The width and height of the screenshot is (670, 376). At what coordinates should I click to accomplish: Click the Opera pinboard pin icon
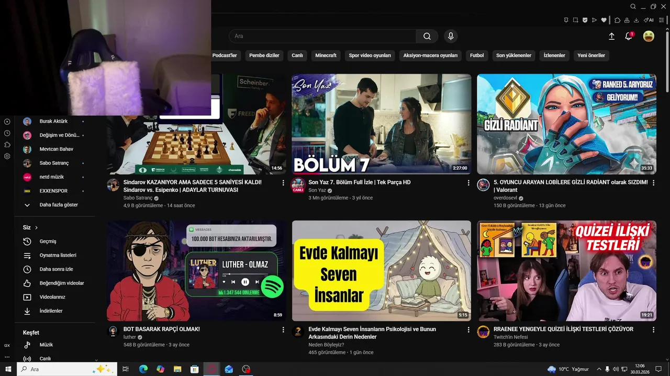pyautogui.click(x=566, y=20)
